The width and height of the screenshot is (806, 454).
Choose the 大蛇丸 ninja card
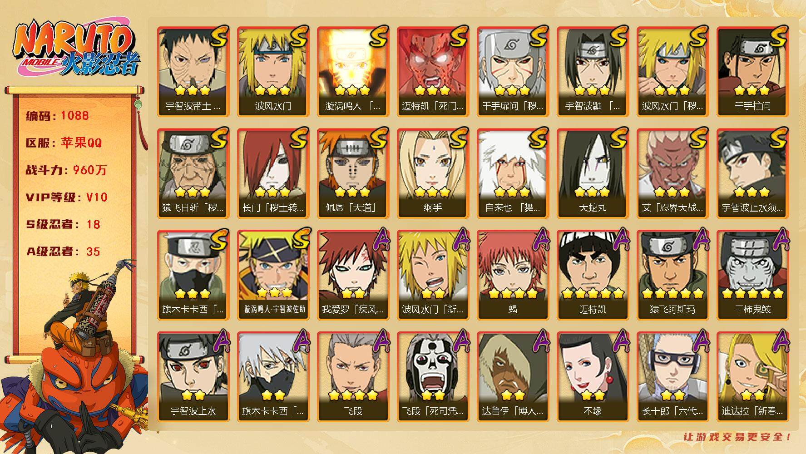tap(593, 173)
